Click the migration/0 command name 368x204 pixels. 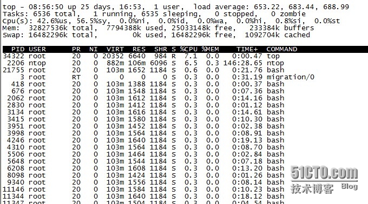pyautogui.click(x=290, y=77)
